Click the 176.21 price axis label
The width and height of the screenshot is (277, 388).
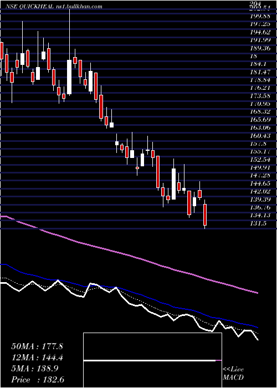(260, 88)
